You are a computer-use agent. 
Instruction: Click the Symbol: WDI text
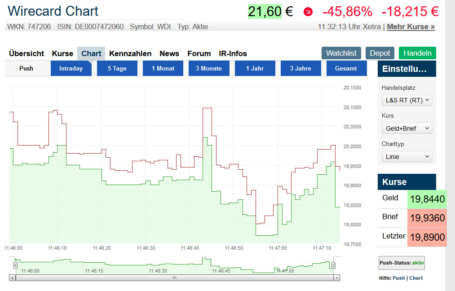coord(150,26)
